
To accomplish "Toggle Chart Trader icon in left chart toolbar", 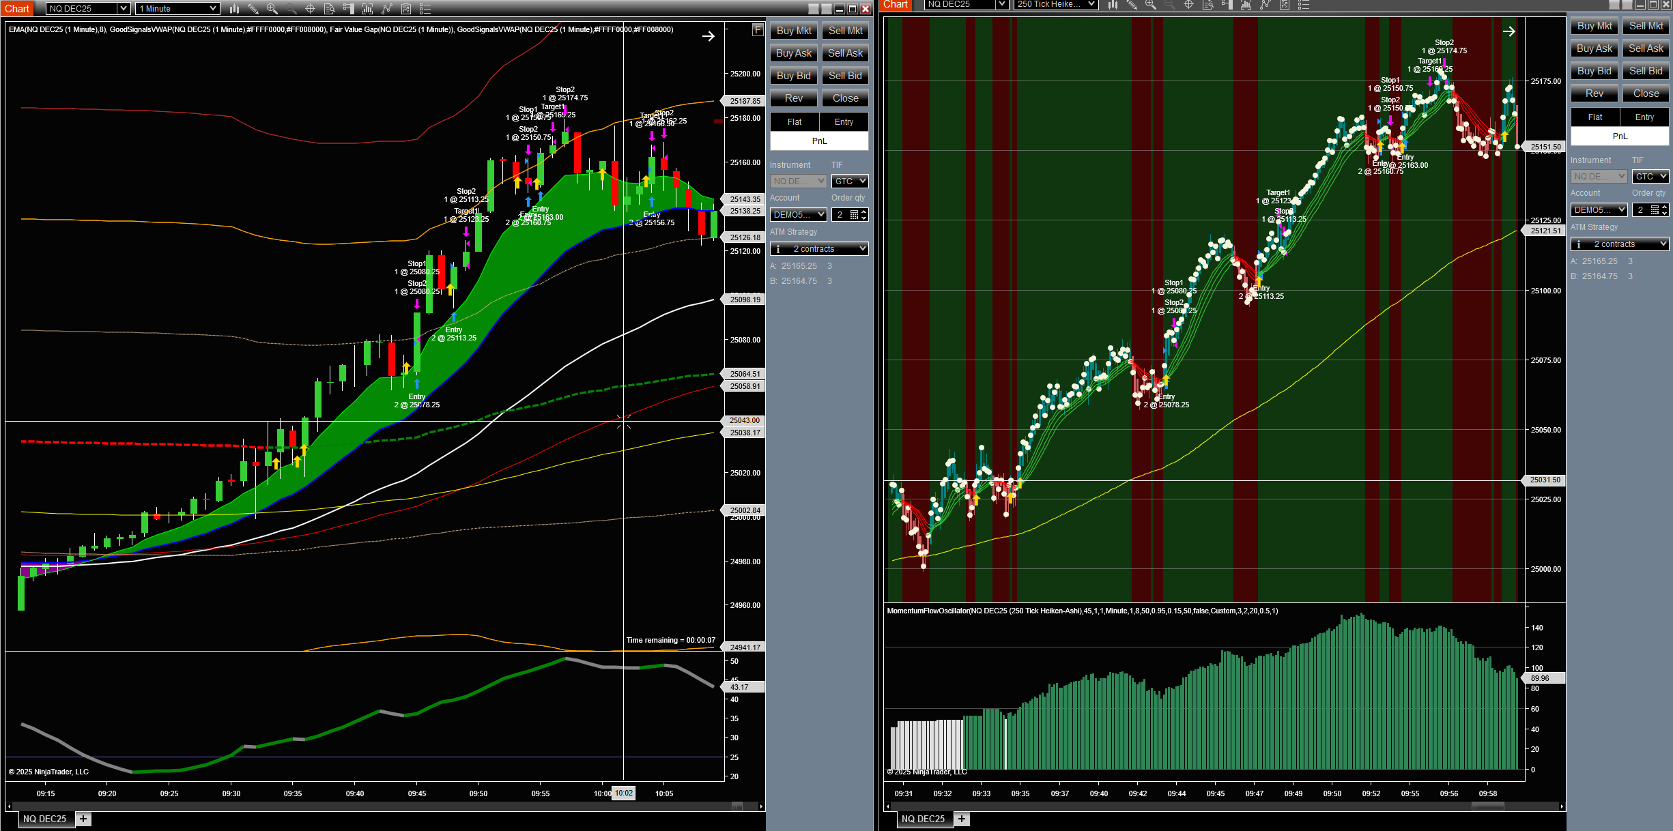I will tap(348, 9).
